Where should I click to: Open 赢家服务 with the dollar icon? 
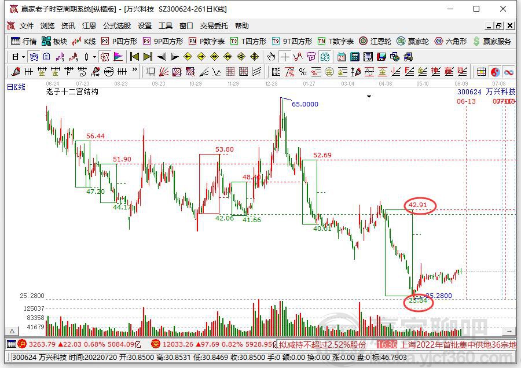[x=492, y=41]
